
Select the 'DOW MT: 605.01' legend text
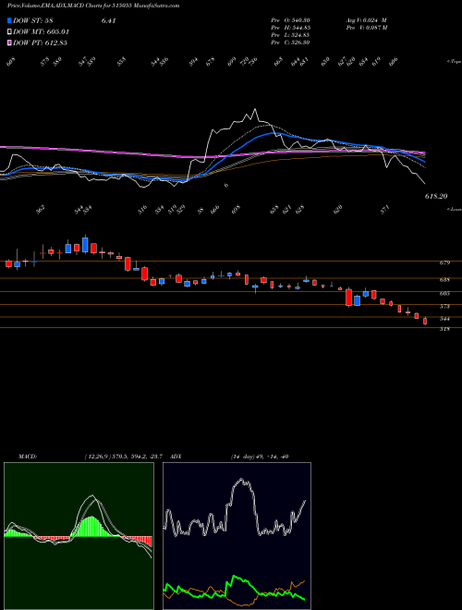click(x=42, y=32)
